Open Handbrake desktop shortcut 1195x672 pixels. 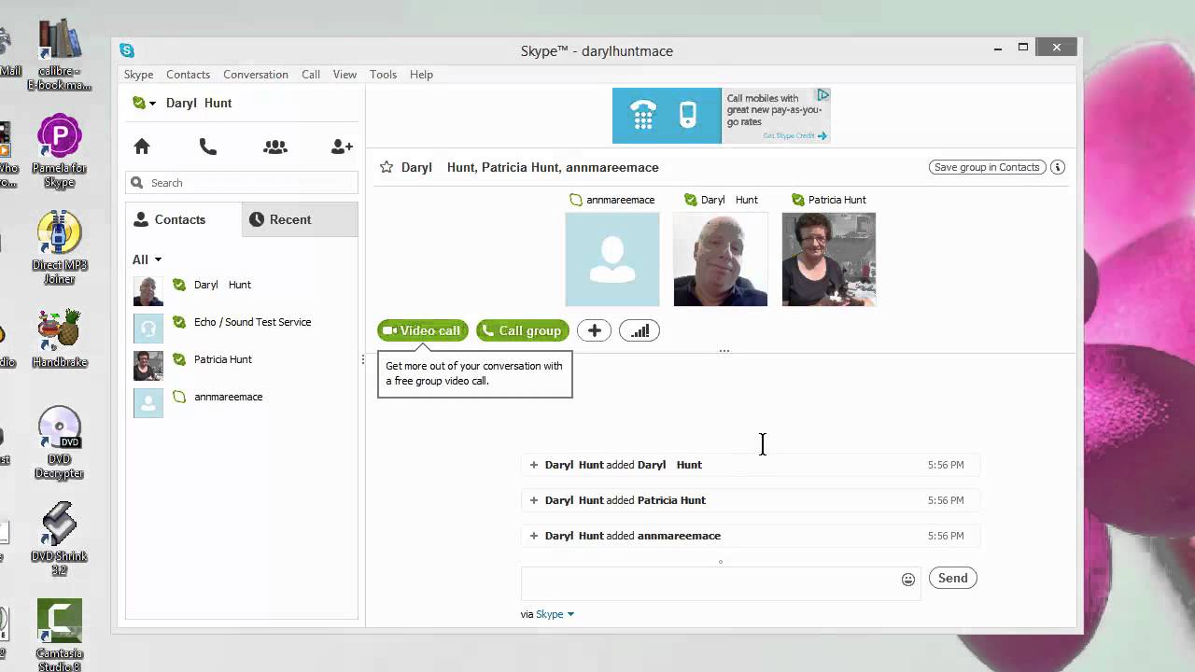click(60, 339)
